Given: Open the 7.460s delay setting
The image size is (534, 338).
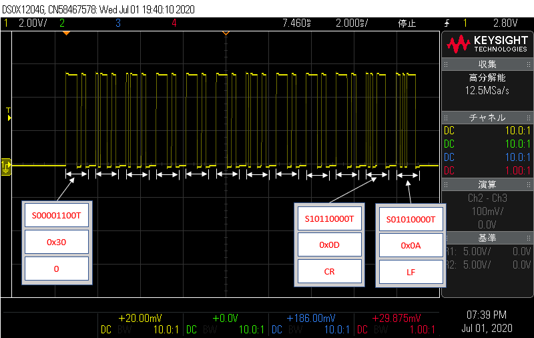Looking at the screenshot, I should click(297, 23).
